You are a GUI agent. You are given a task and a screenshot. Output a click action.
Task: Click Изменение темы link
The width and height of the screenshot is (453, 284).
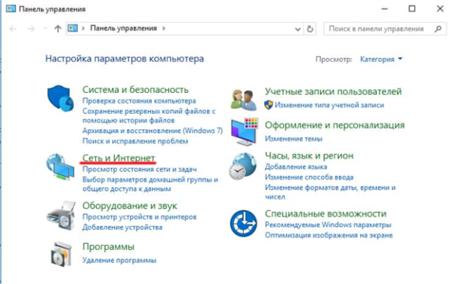coord(294,139)
